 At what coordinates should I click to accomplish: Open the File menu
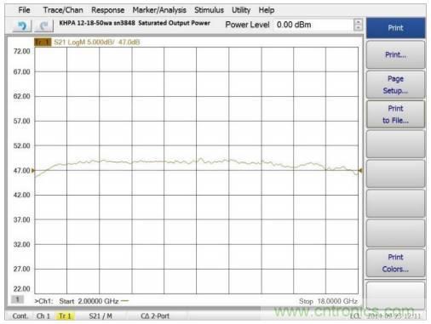click(24, 10)
